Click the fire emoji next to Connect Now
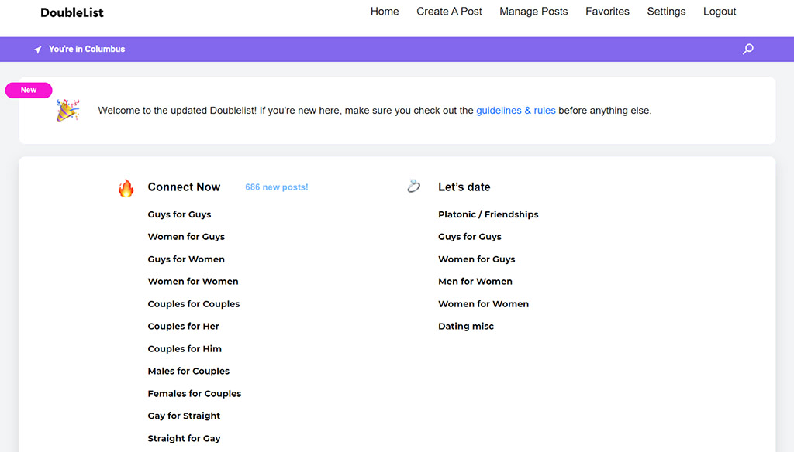794x452 pixels. click(x=126, y=187)
